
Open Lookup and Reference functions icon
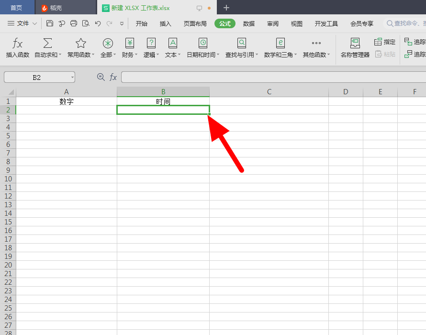(242, 43)
